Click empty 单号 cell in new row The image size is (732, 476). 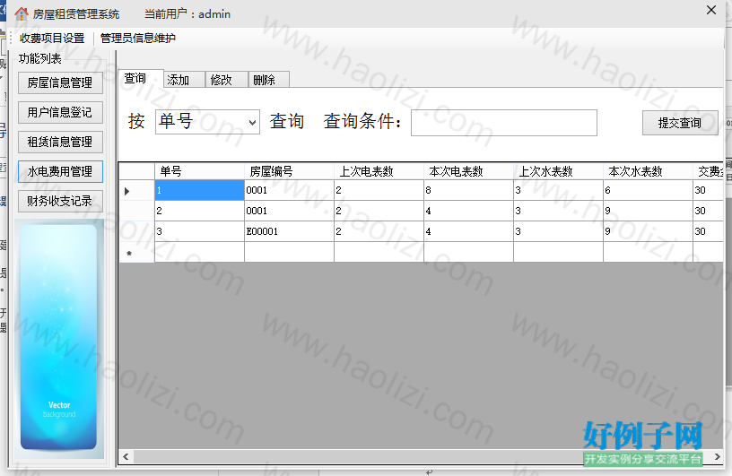[x=199, y=252]
